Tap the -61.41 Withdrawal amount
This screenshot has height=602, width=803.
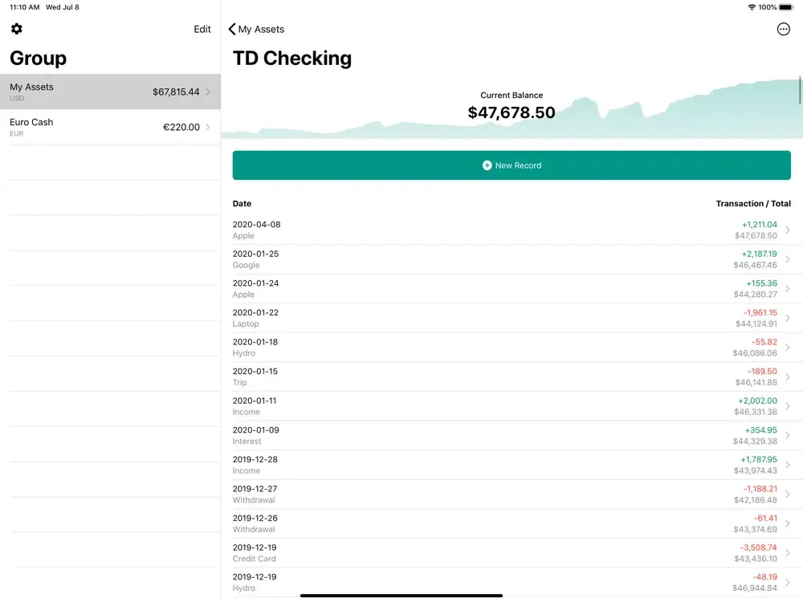click(765, 518)
